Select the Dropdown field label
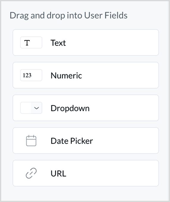 pyautogui.click(x=70, y=108)
